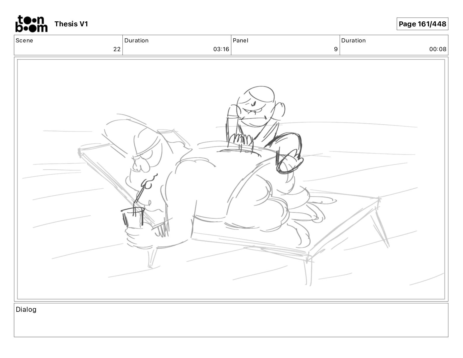Click the 'Panel' header label
Screen dimensions: 463x358
[241, 41]
